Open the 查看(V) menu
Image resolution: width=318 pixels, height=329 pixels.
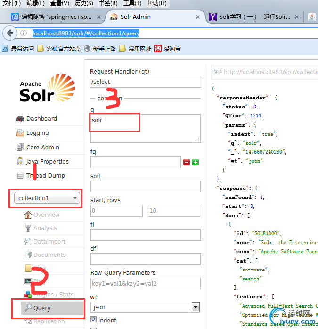point(59,3)
